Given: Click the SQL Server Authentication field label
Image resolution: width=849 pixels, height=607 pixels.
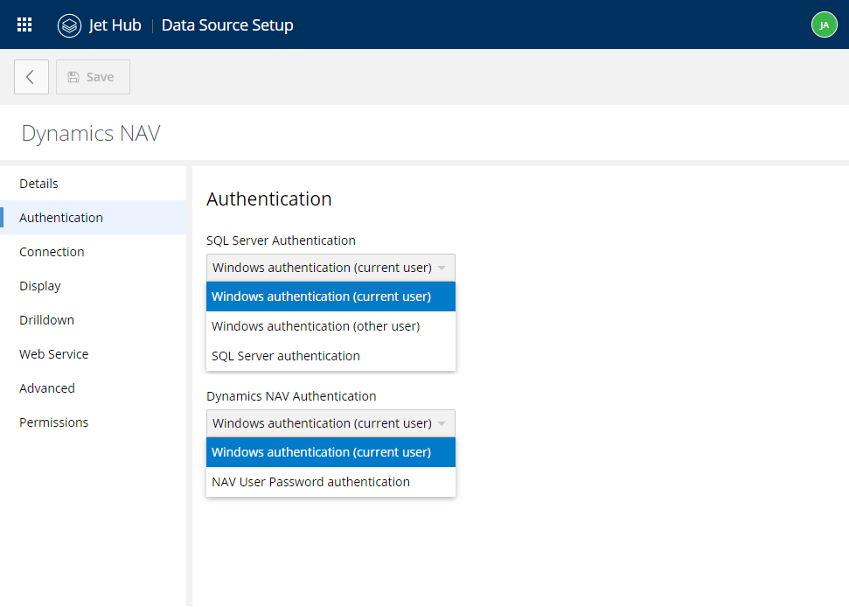Looking at the screenshot, I should pyautogui.click(x=281, y=241).
